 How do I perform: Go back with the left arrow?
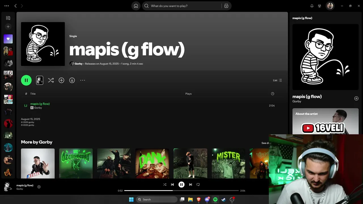[16, 6]
